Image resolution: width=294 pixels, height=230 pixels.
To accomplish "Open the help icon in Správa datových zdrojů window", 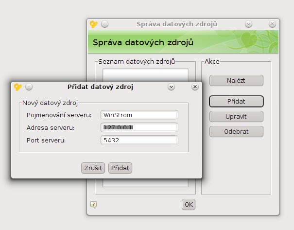I will tap(94, 205).
